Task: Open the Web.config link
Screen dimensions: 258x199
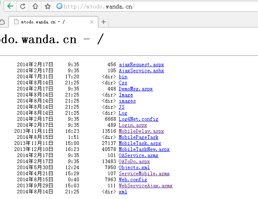Action: pyautogui.click(x=133, y=180)
